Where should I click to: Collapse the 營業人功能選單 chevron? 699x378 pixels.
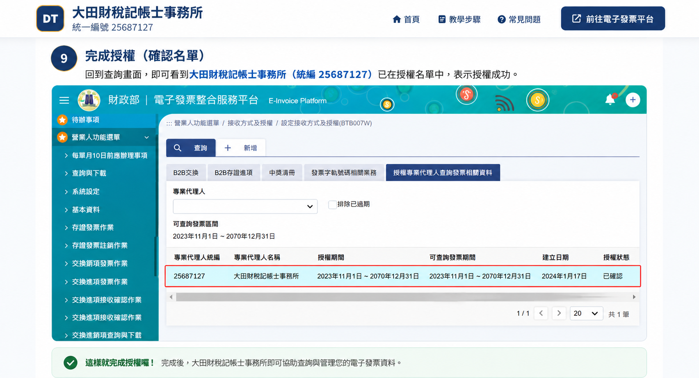(x=146, y=138)
